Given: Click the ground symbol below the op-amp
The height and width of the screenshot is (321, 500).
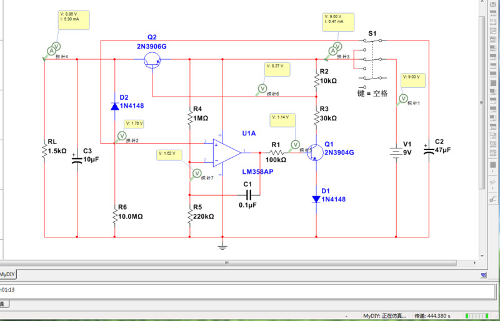Looking at the screenshot, I should 222,247.
